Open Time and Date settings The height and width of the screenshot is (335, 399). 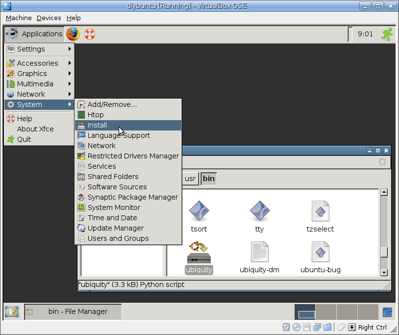tap(128, 218)
